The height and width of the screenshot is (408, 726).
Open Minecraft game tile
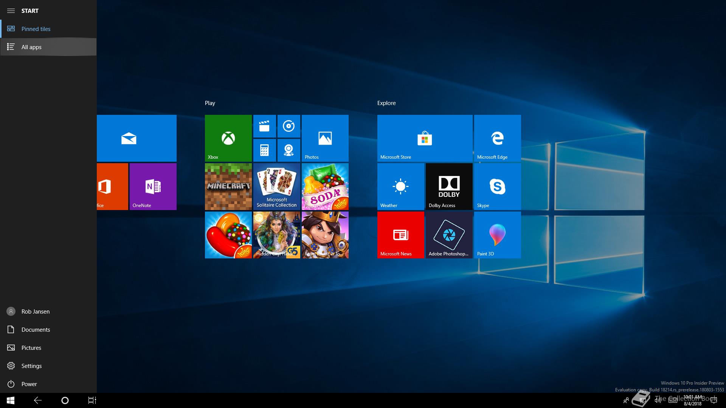(x=228, y=186)
